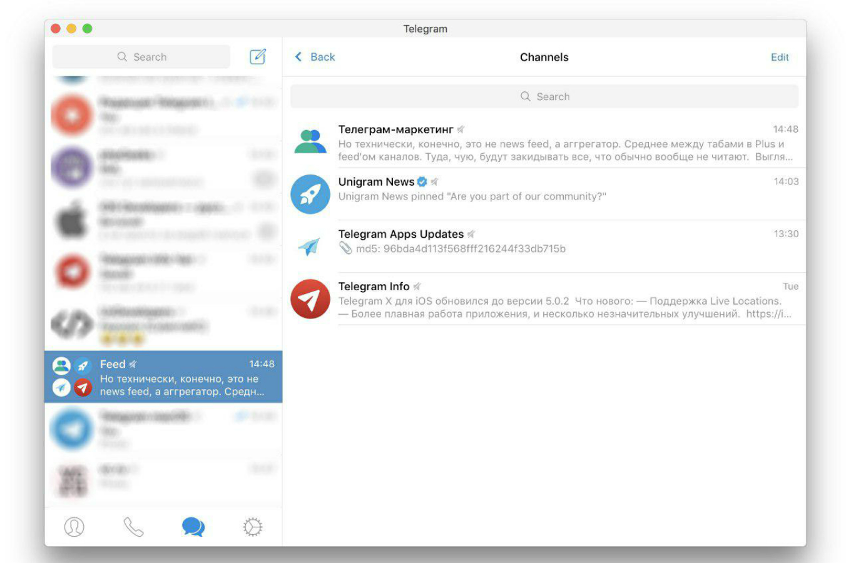
Task: Click the 13:30 timestamp
Action: 786,234
